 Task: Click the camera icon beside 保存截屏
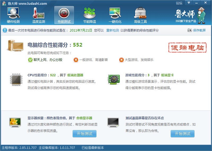pos(189,30)
